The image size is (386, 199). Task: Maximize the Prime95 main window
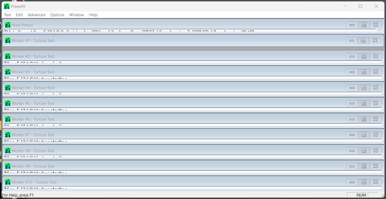(360, 6)
